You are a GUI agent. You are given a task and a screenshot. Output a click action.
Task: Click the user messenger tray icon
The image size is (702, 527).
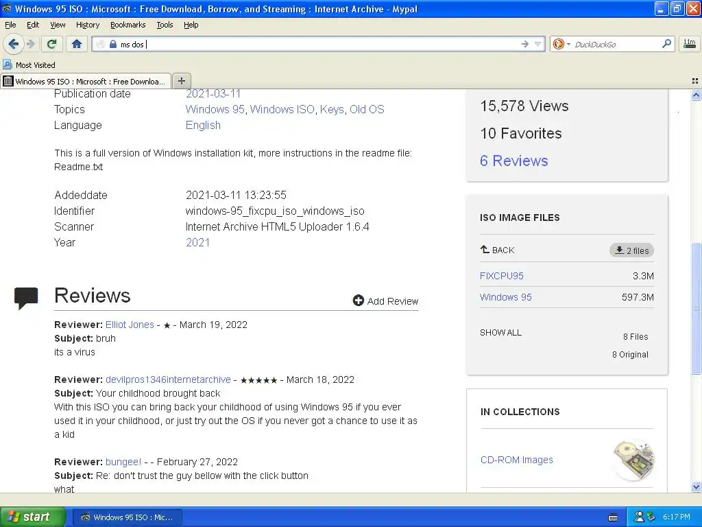pyautogui.click(x=640, y=517)
